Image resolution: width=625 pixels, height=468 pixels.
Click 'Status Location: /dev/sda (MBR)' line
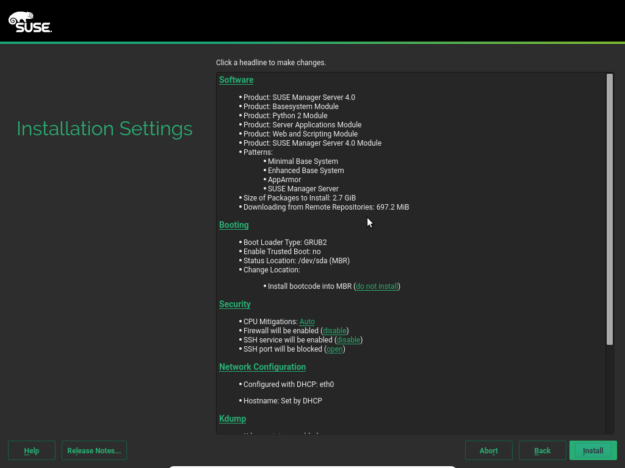tap(297, 261)
